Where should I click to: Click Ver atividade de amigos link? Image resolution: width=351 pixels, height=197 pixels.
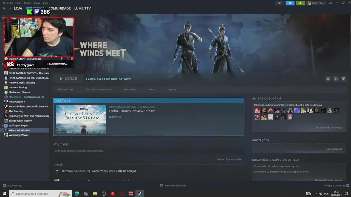pyautogui.click(x=329, y=128)
